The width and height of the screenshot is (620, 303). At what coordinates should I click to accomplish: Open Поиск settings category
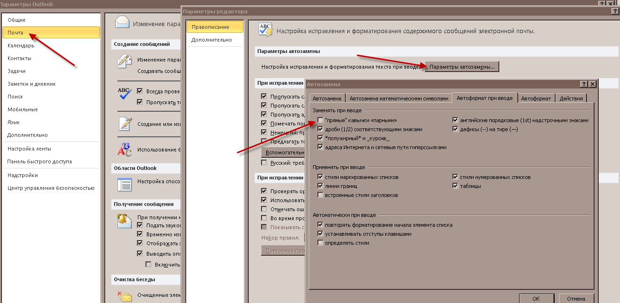[x=51, y=97]
